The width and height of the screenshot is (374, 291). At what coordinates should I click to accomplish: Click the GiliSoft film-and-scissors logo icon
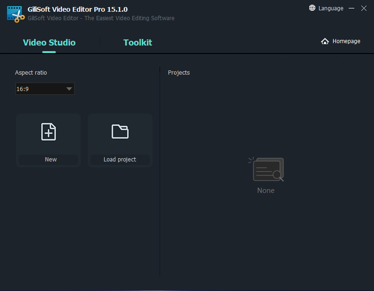click(x=16, y=14)
